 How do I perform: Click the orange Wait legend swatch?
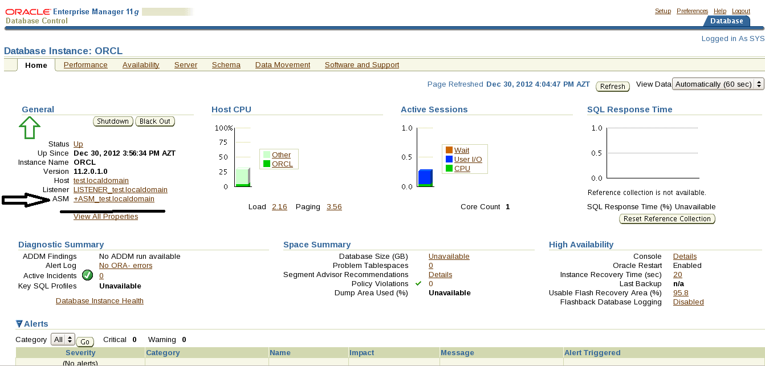449,151
